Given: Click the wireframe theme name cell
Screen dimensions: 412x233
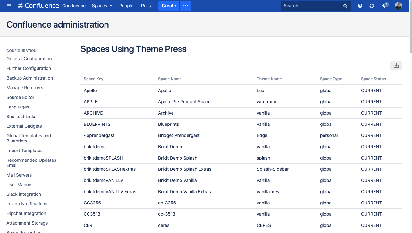Looking at the screenshot, I should 267,102.
